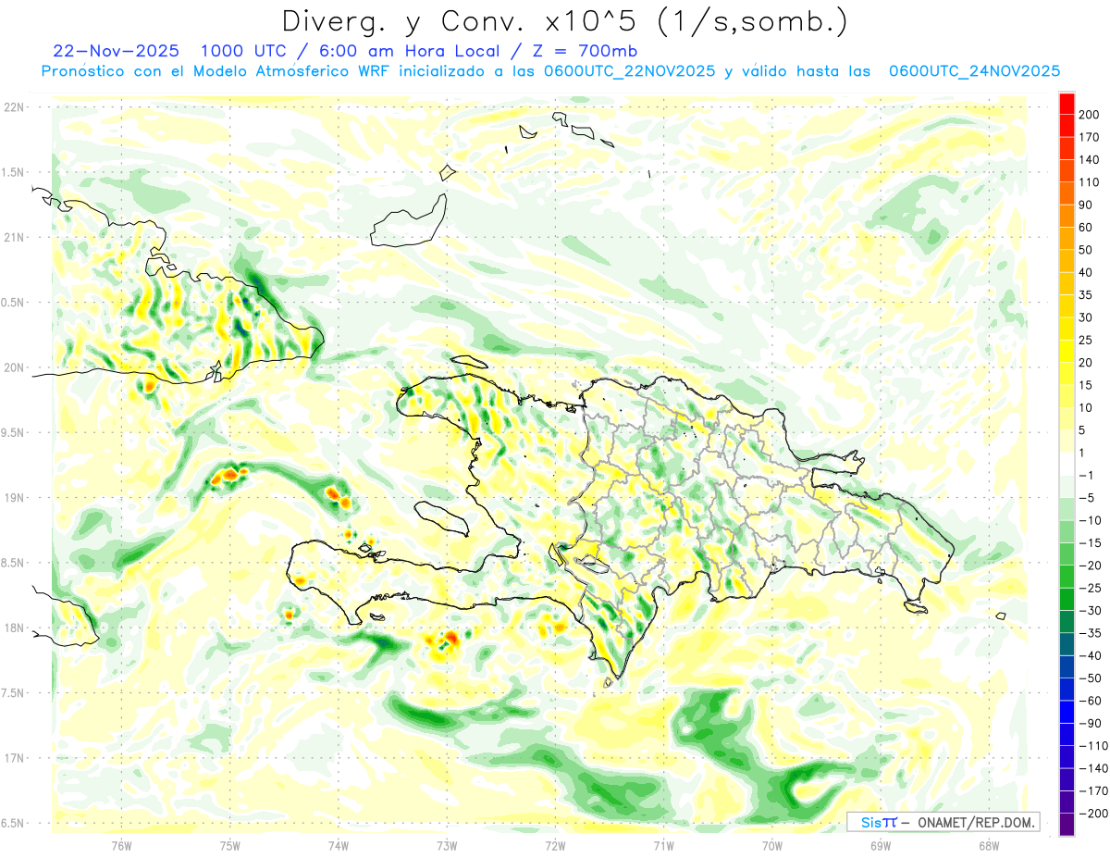Viewport: 1110px width, 858px height.
Task: Click the title 'Diverg. y Conv. x10^5 (1/s,somb.)'
Action: coord(563,22)
